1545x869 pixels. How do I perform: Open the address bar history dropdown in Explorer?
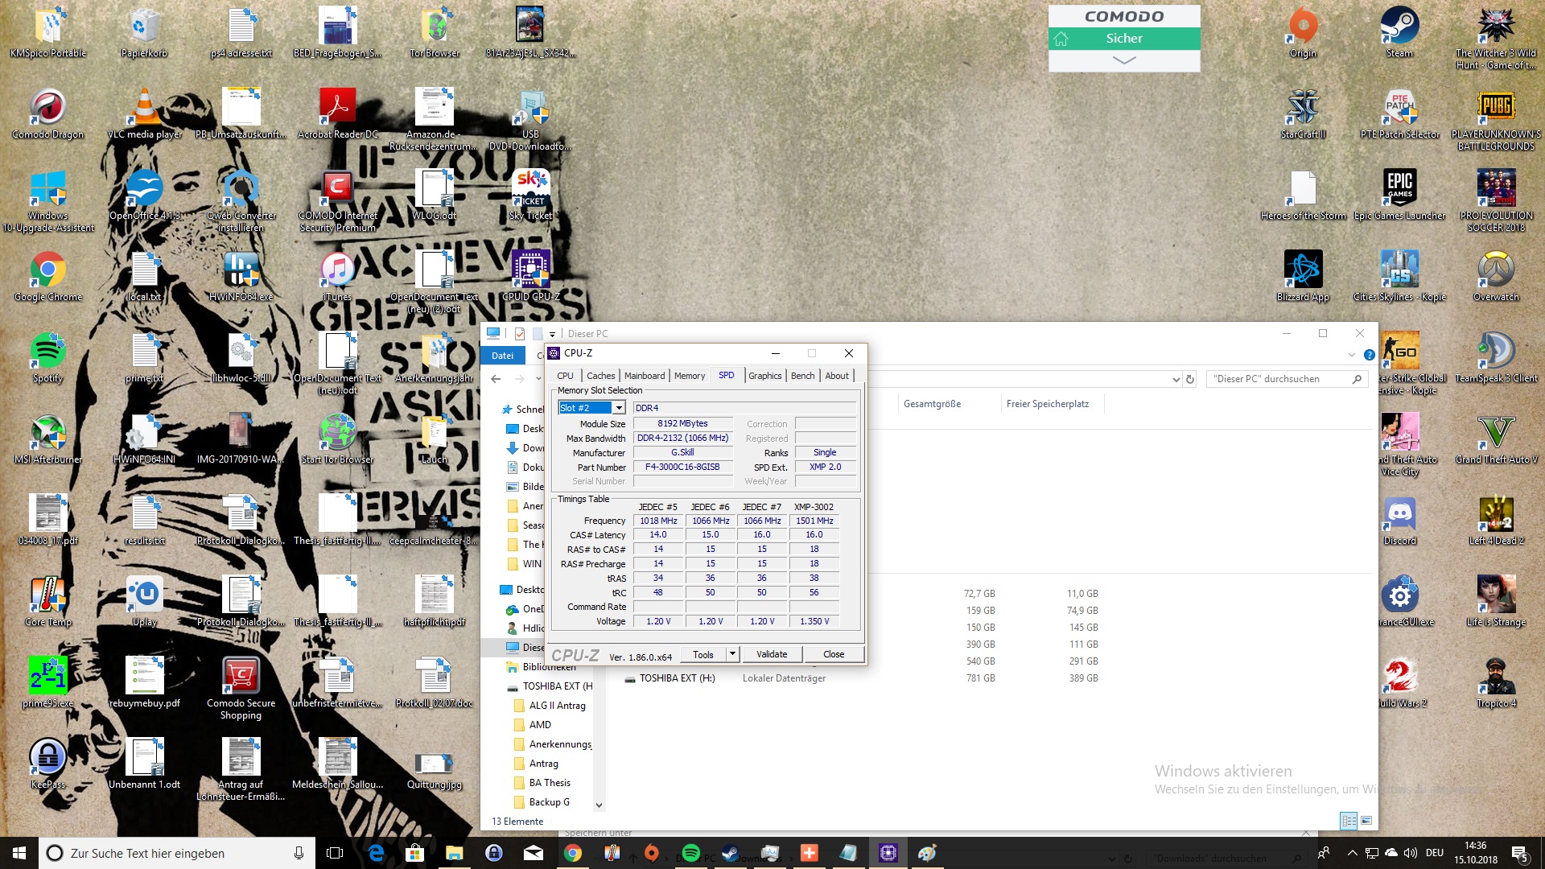[1176, 379]
